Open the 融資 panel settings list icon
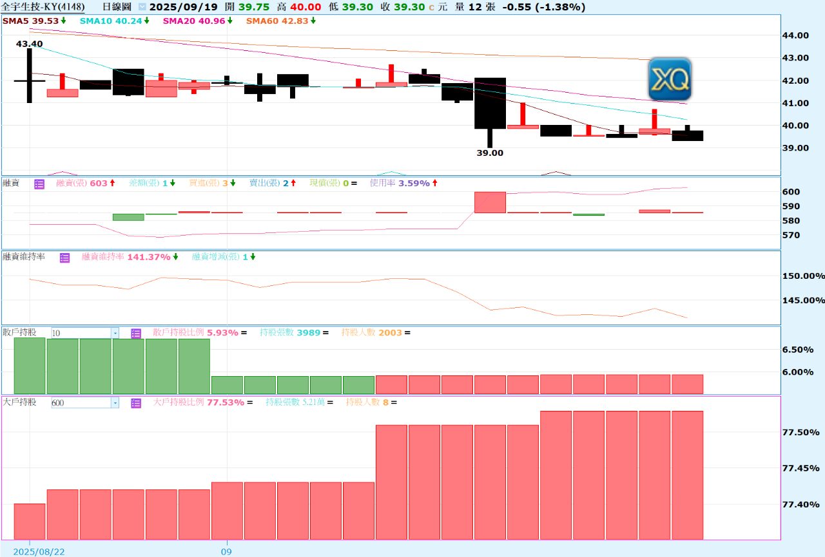The height and width of the screenshot is (557, 825). [39, 184]
